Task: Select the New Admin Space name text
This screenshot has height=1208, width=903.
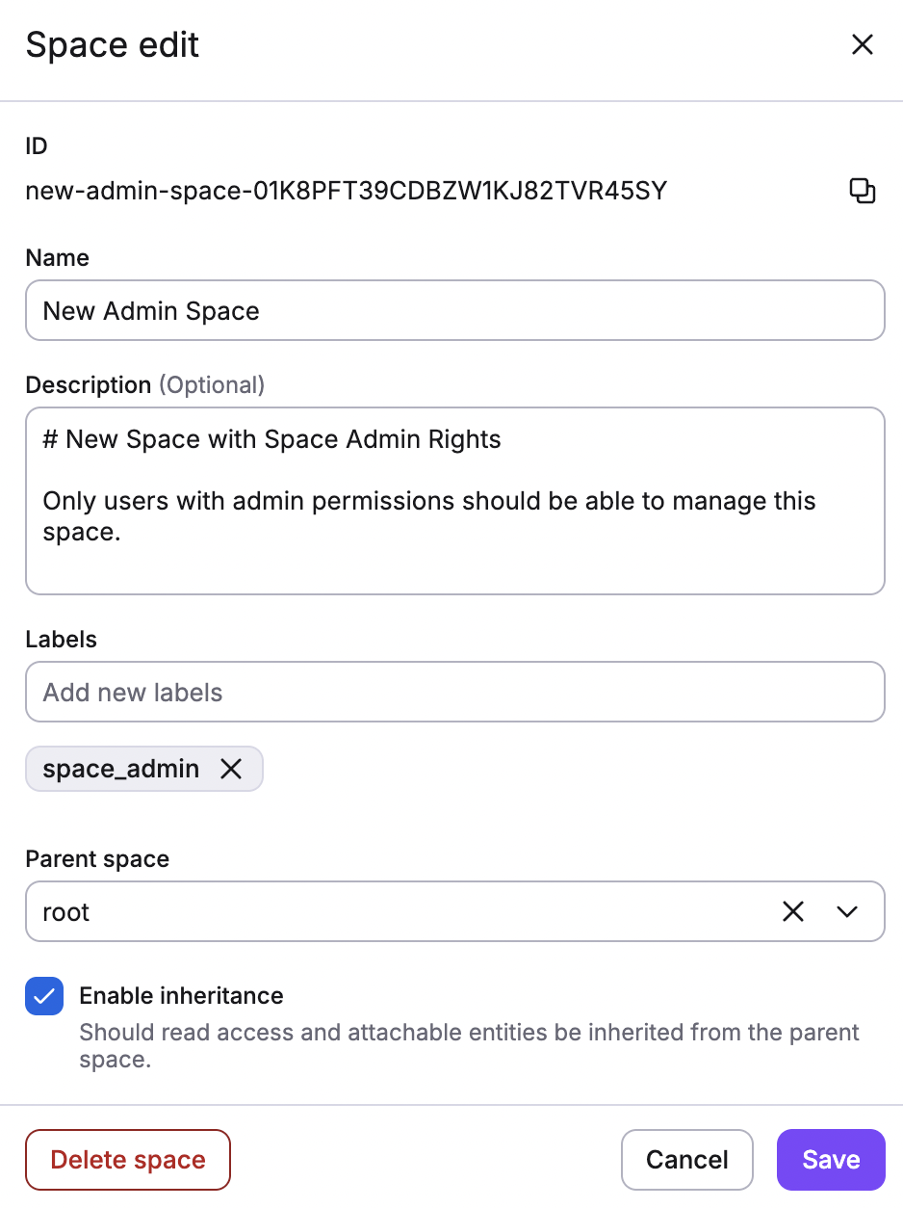Action: pos(149,310)
